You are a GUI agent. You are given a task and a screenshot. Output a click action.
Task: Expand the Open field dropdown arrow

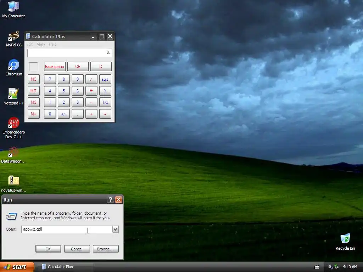point(115,229)
